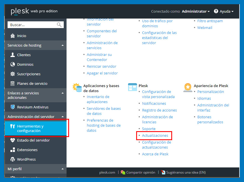Screen dimensions: 244x182
Task: Open Configuración de vista personalizada link
Action: [158, 94]
